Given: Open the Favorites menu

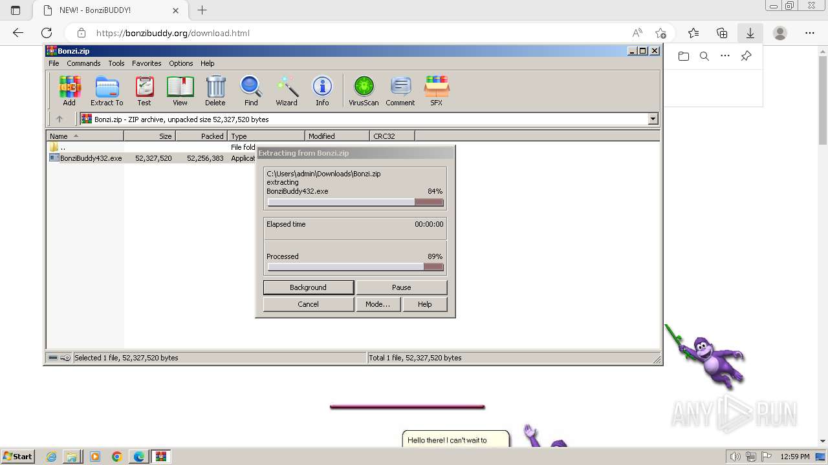Looking at the screenshot, I should point(147,63).
